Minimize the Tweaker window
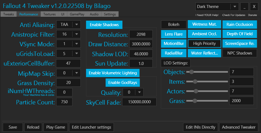Image resolution: width=261 pixels, height=133 pixels. tap(244, 7)
